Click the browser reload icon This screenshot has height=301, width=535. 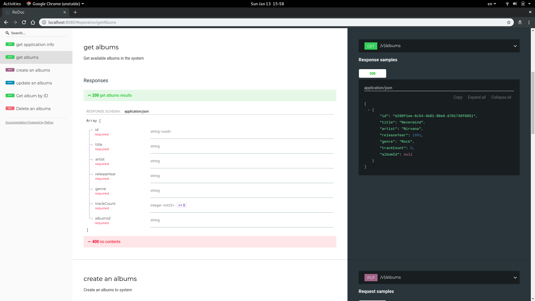point(24,22)
